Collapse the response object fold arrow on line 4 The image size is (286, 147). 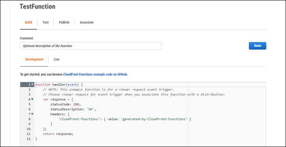point(32,99)
